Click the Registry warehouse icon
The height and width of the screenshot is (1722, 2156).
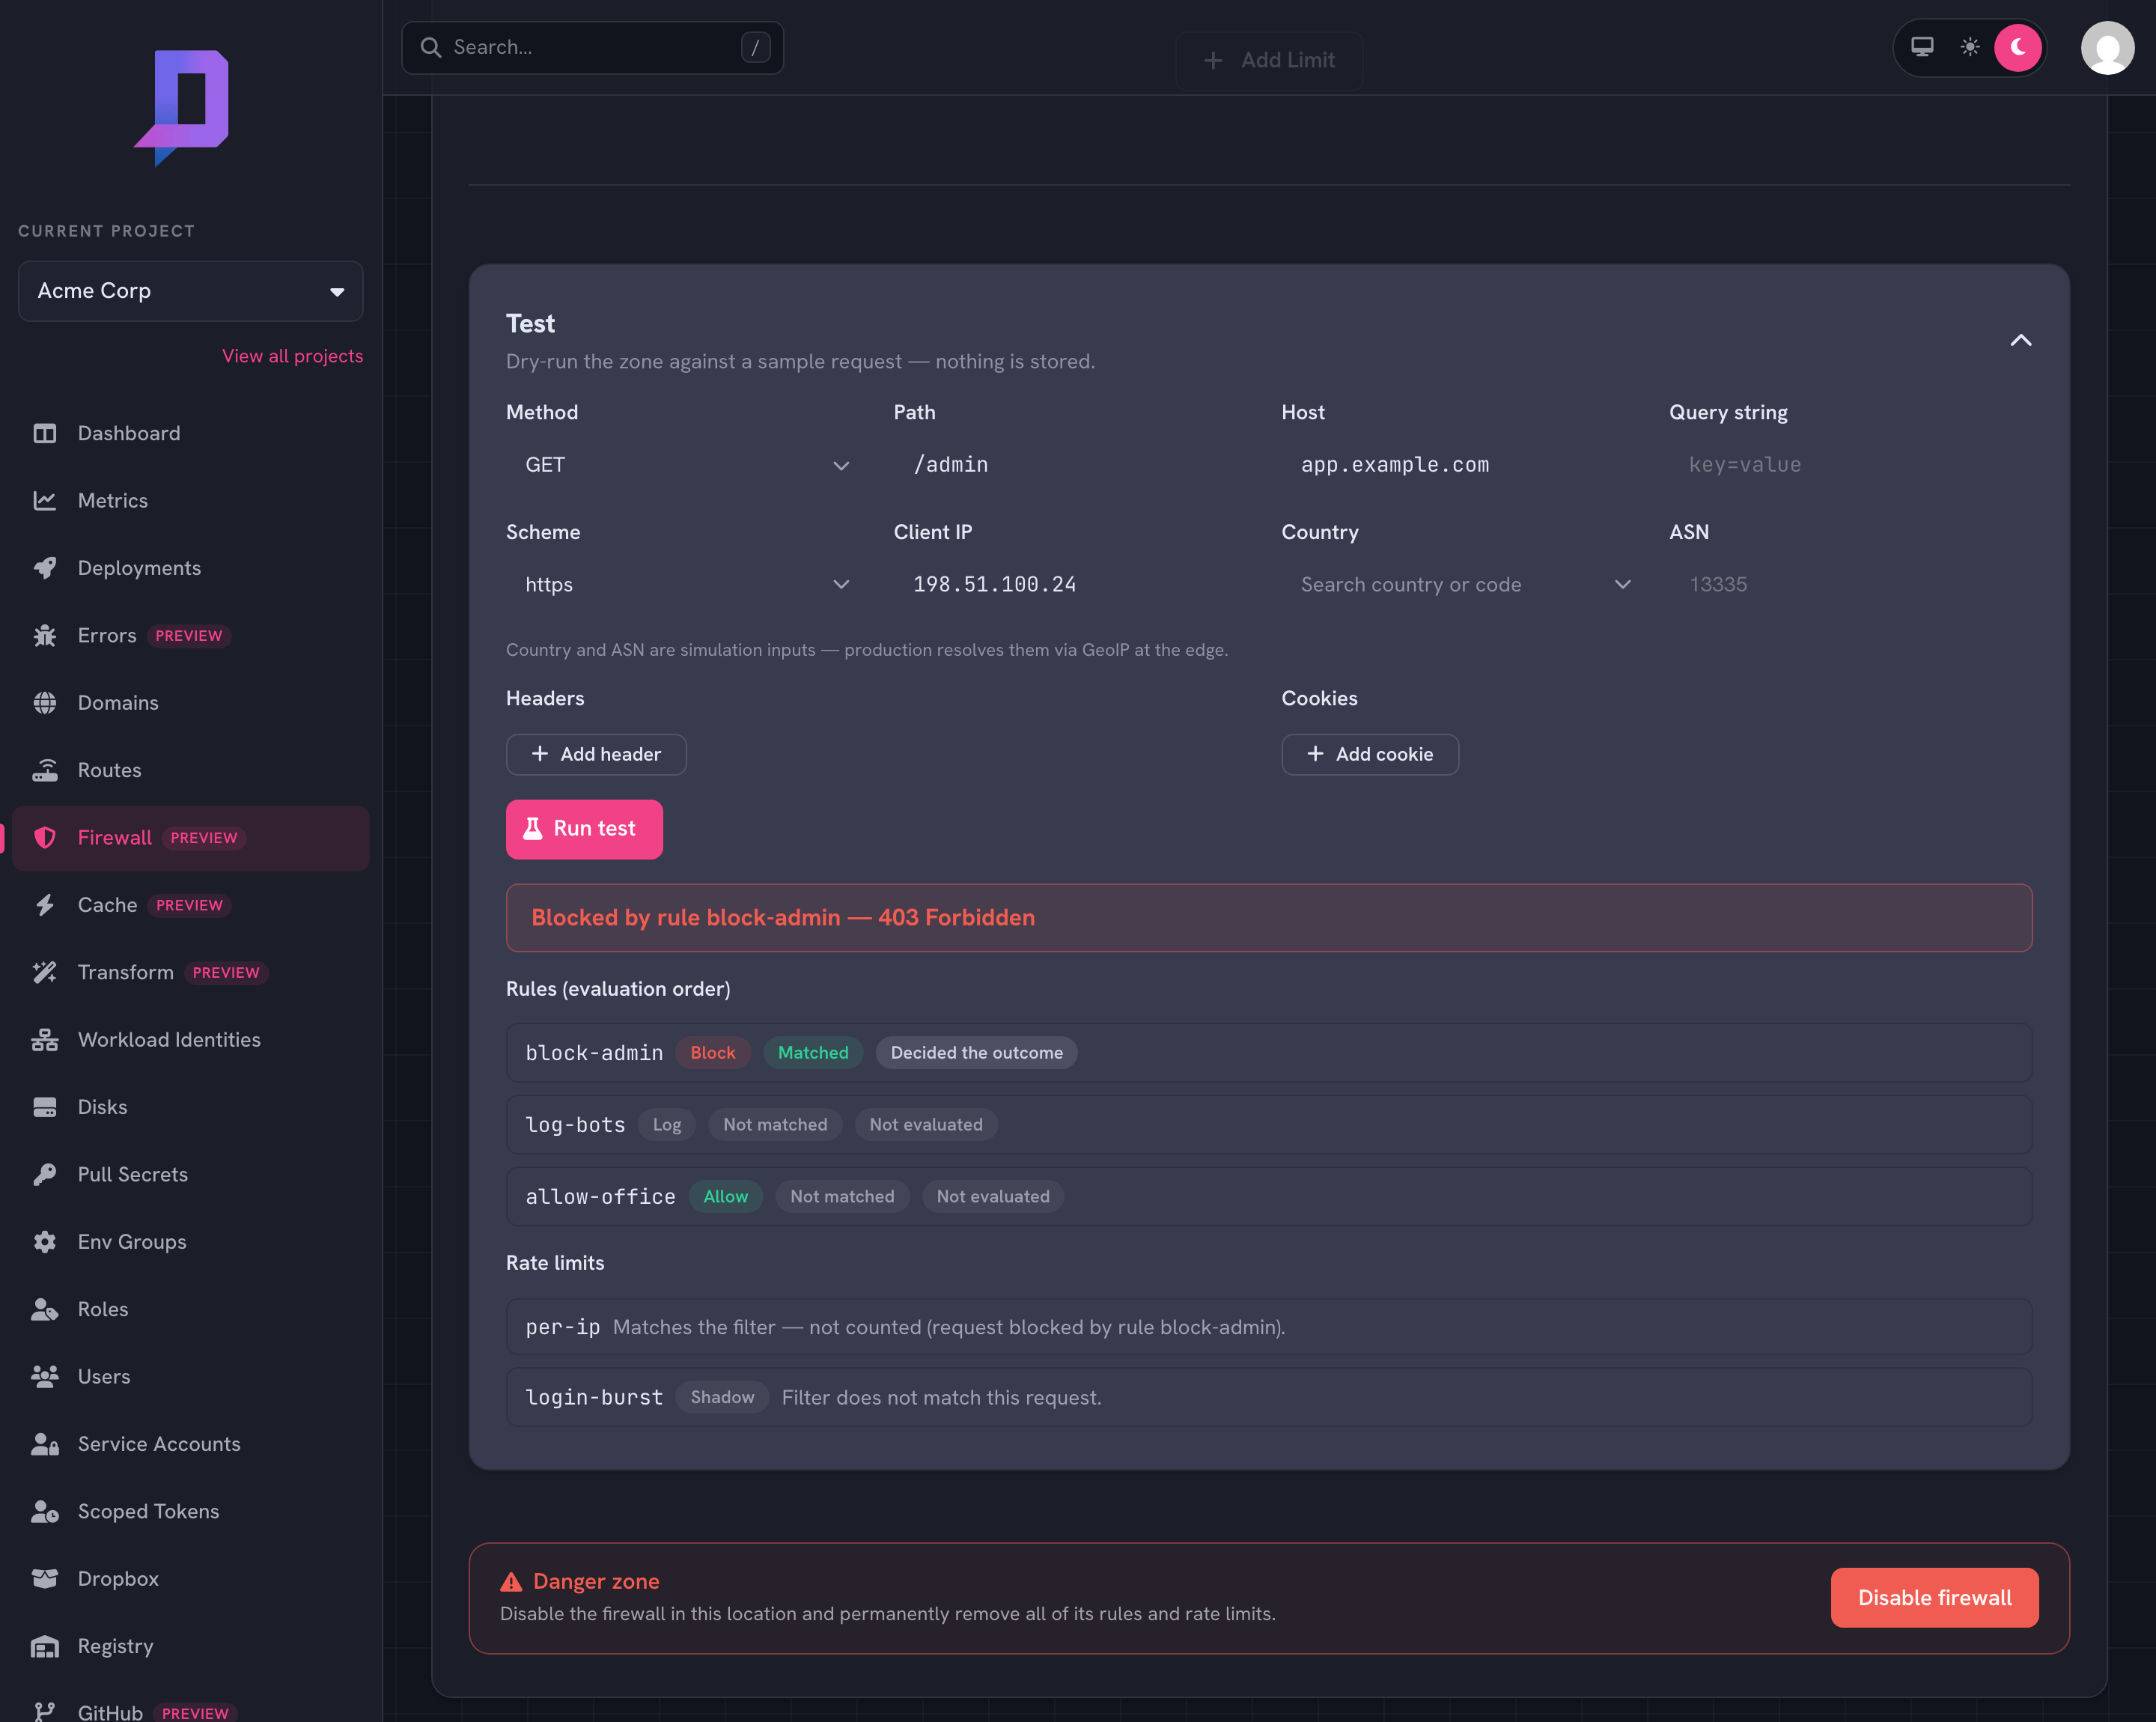tap(45, 1646)
